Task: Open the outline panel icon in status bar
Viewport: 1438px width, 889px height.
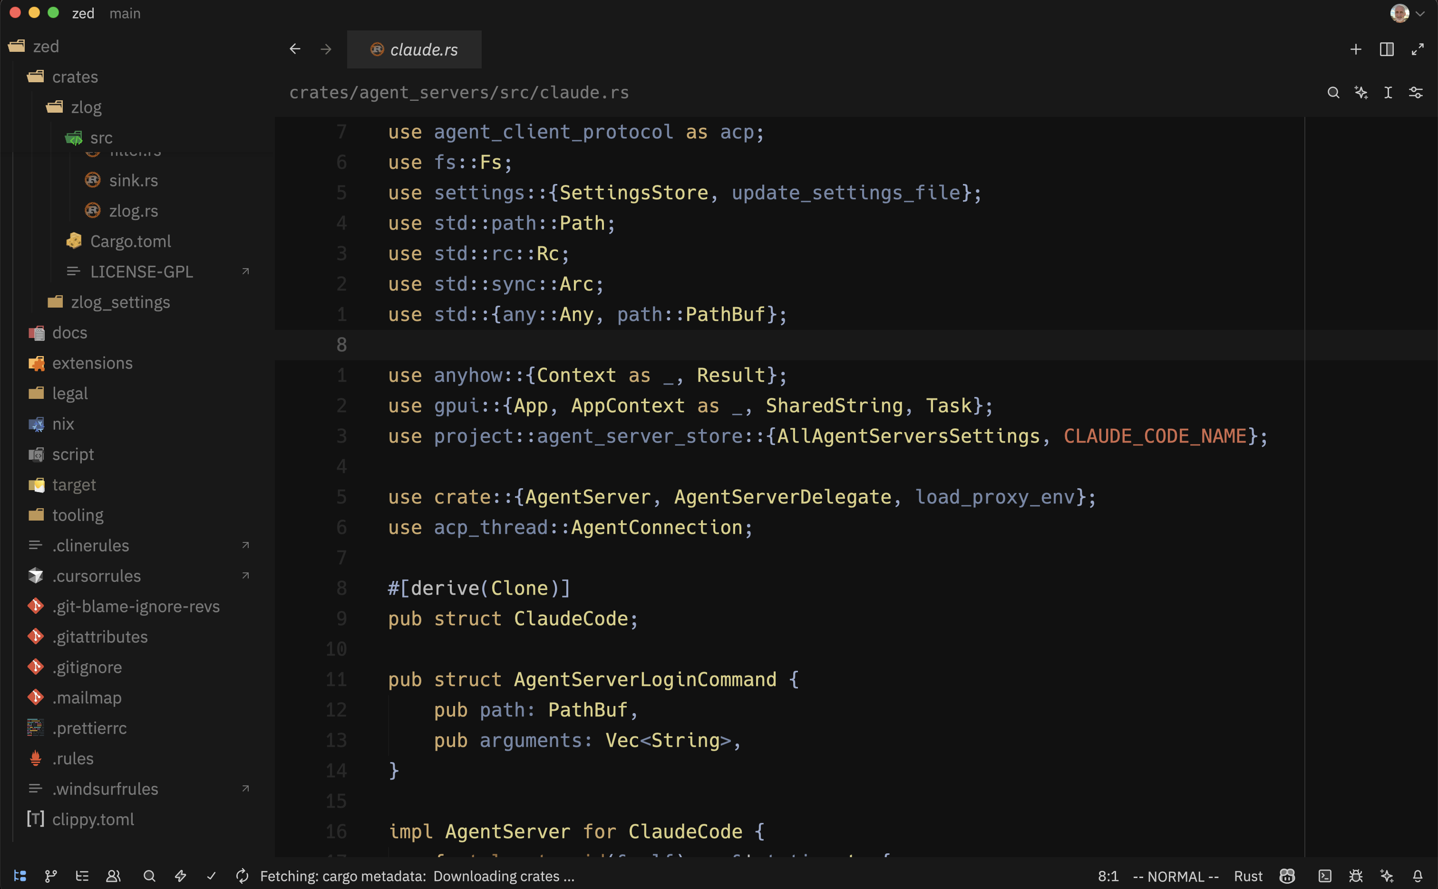Action: (82, 876)
